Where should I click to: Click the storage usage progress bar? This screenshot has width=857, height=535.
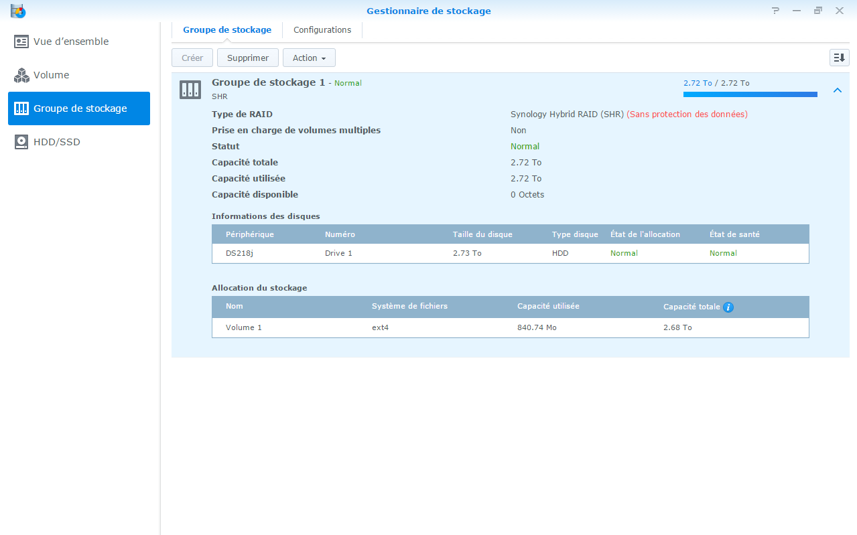[x=750, y=94]
